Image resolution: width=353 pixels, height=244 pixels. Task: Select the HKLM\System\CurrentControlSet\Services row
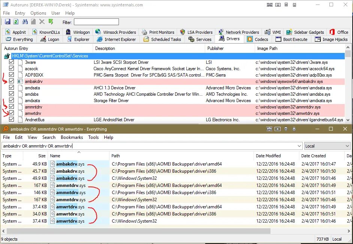click(x=178, y=56)
